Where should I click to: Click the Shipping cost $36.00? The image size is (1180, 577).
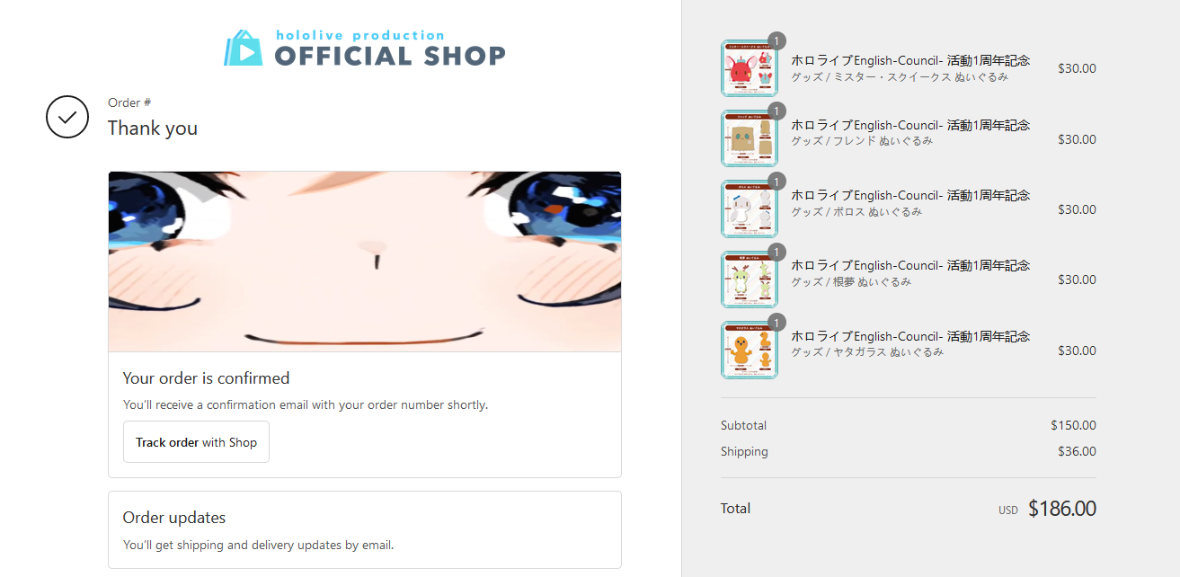click(1077, 451)
